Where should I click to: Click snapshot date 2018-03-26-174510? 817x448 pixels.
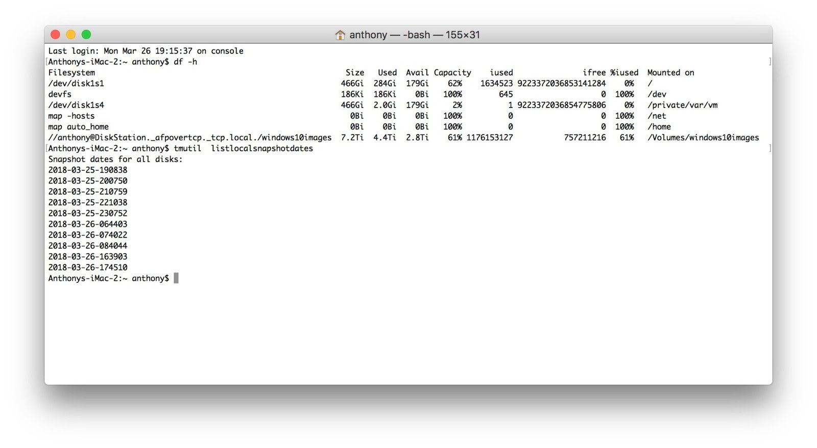pos(88,268)
